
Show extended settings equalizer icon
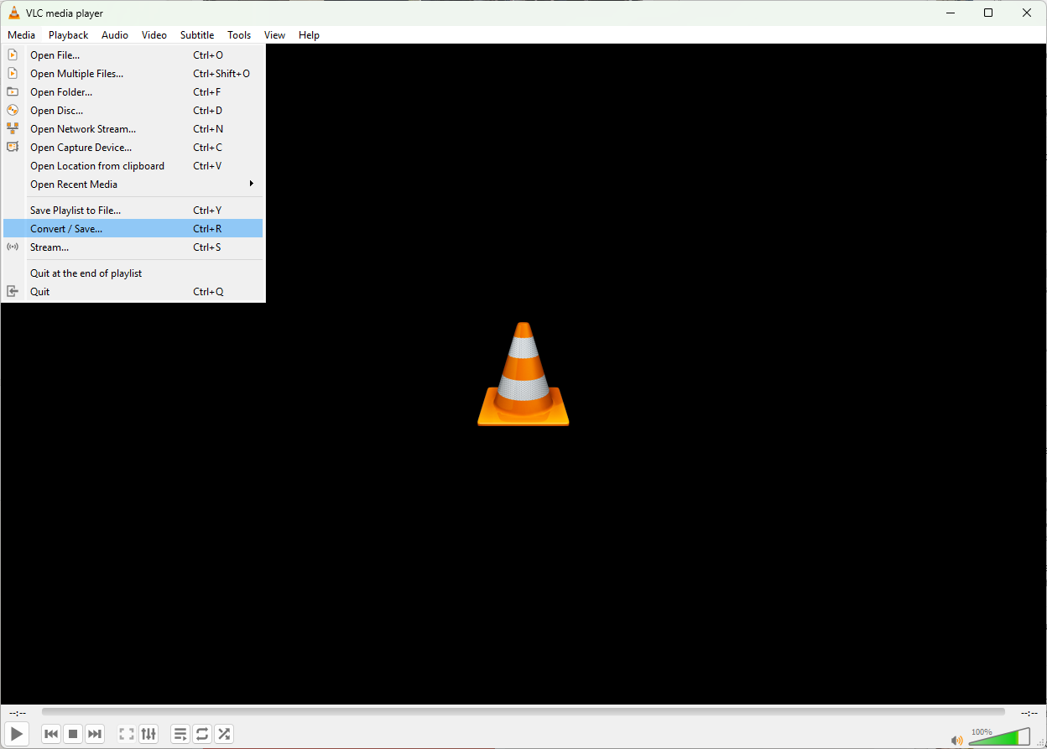[x=148, y=734]
